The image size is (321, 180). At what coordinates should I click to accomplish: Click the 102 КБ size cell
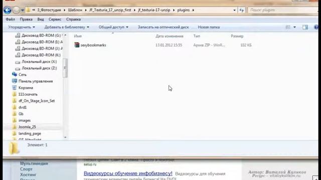[x=246, y=45]
